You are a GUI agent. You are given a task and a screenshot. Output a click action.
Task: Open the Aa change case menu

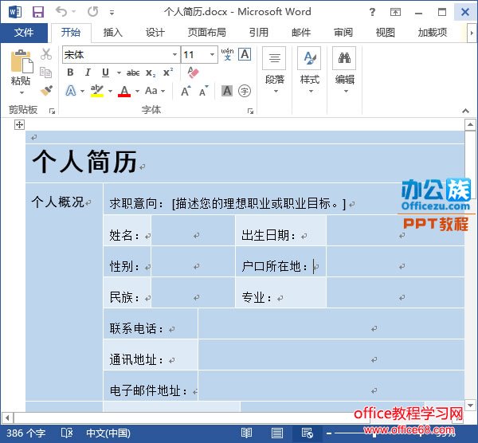[x=155, y=91]
